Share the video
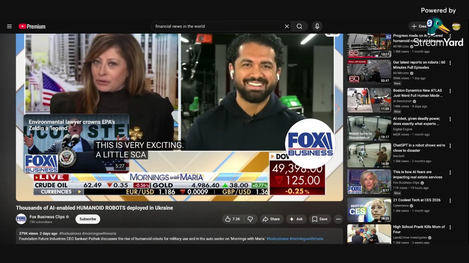The height and width of the screenshot is (263, 469). click(271, 219)
